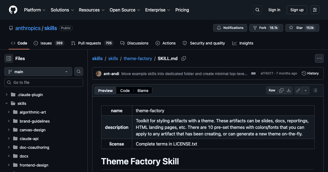Show full commit message ellipsis

click(x=253, y=73)
